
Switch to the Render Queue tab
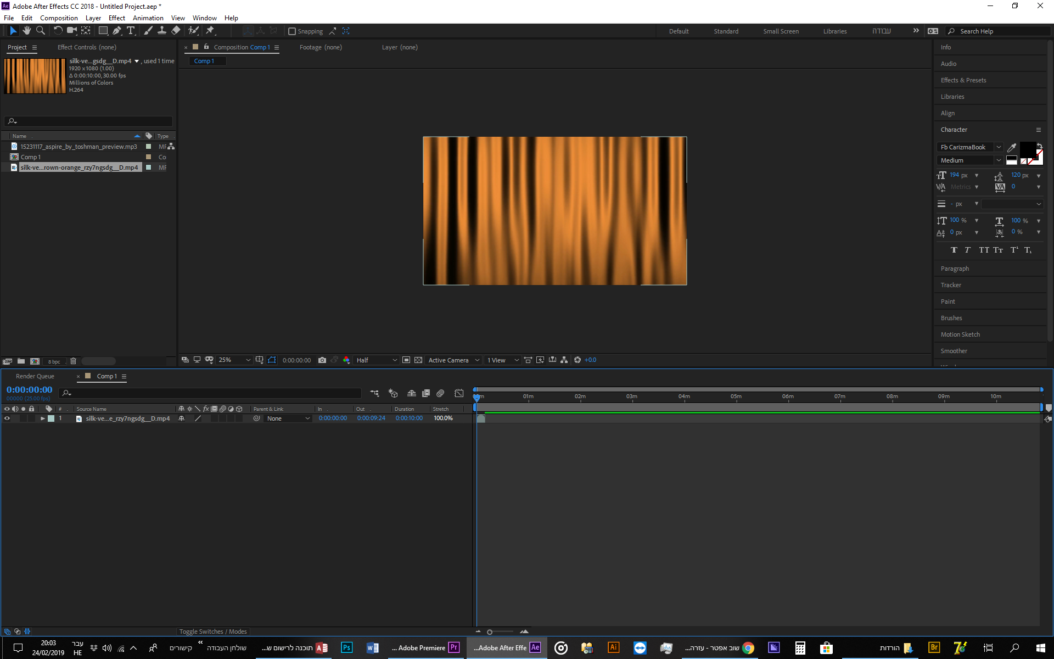click(35, 376)
